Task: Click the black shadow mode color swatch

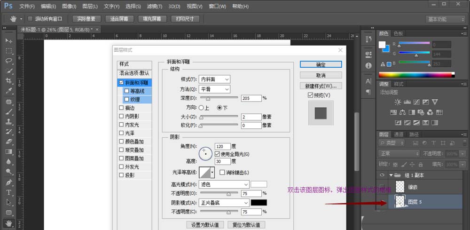Action: (x=258, y=203)
